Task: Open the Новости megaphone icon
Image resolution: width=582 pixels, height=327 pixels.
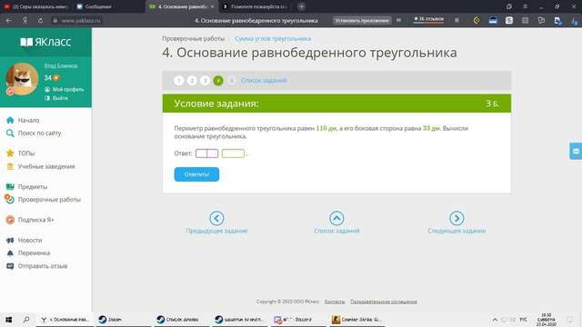Action: point(10,240)
